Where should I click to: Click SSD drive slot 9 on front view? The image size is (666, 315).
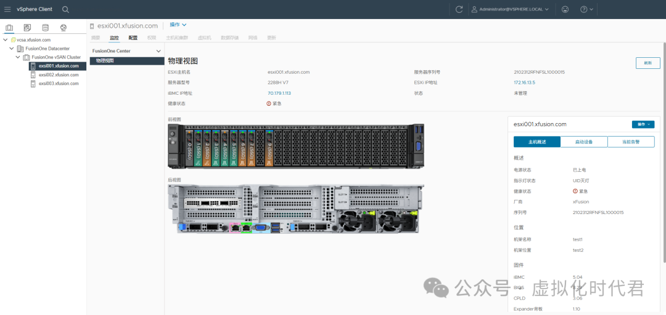click(269, 148)
